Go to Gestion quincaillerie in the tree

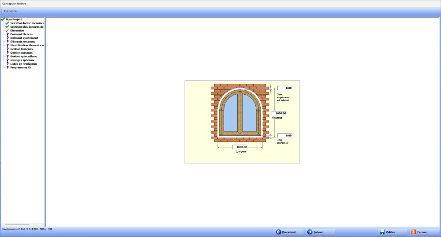coord(24,56)
